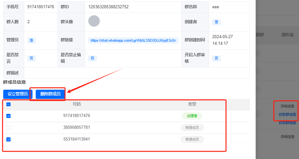Select the 创建者 tag for 917418017476
Viewport: 299px width, 159px height.
coord(192,116)
